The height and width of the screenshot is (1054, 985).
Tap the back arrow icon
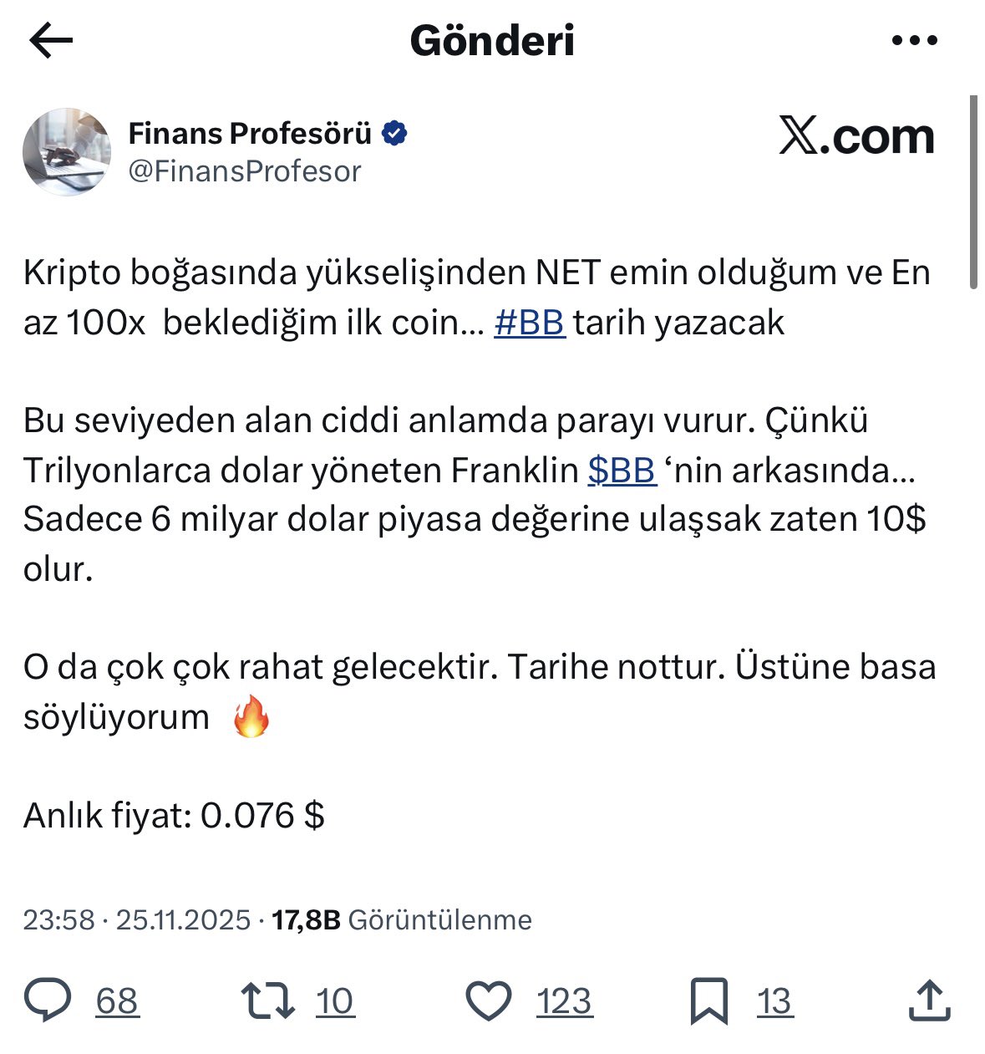click(x=51, y=41)
